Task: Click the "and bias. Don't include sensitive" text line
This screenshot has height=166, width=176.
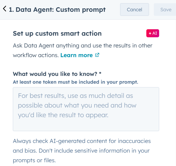Action: point(81,150)
